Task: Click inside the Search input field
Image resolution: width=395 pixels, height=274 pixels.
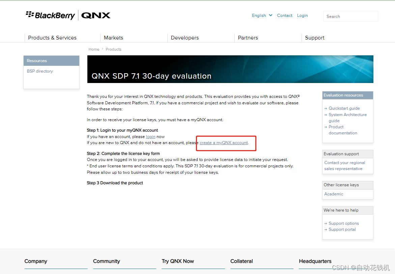Action: [350, 16]
